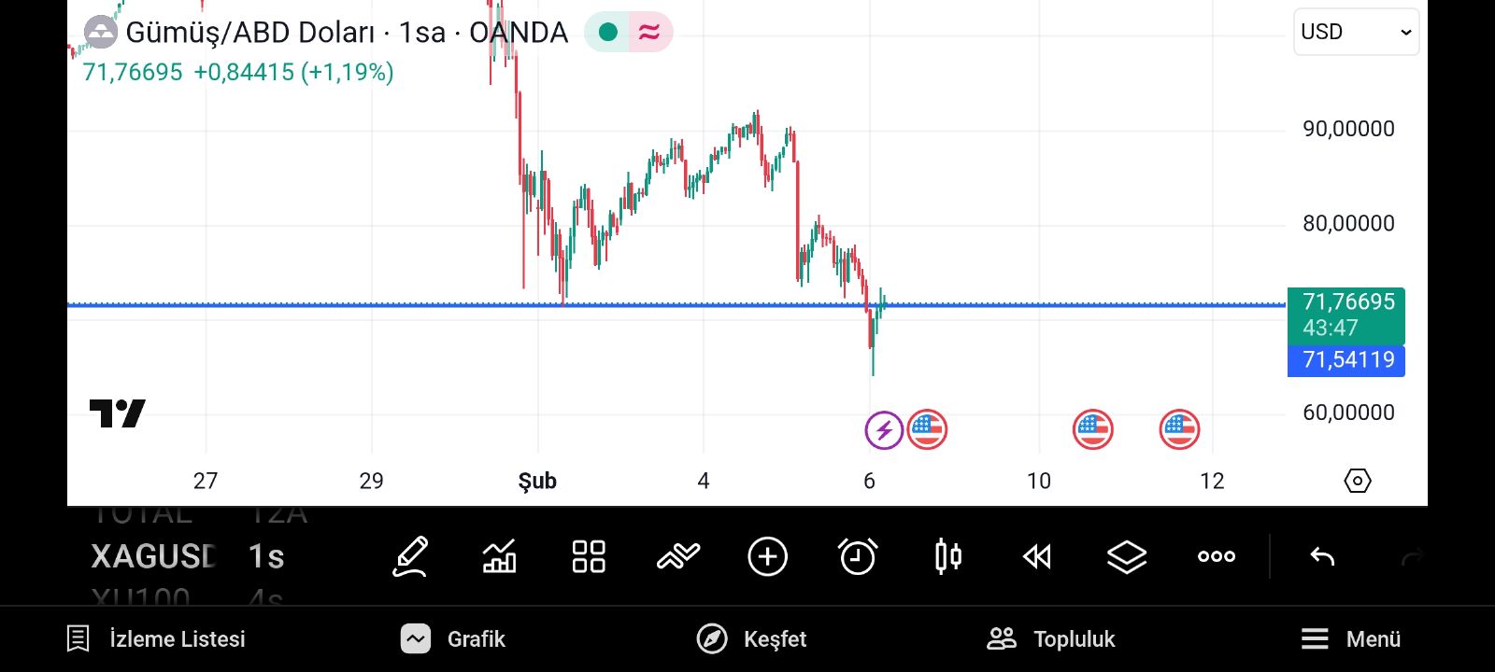Undo the last chart action

(x=1322, y=557)
